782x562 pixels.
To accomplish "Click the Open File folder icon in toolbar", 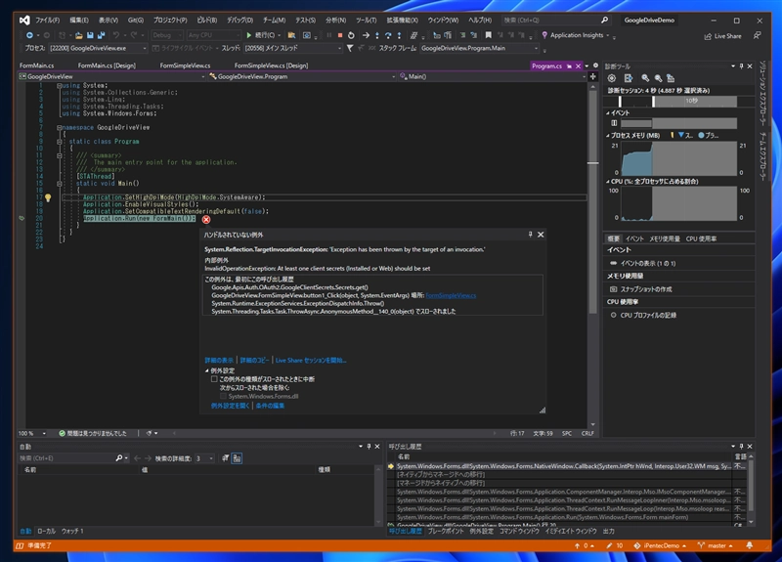I will 79,35.
